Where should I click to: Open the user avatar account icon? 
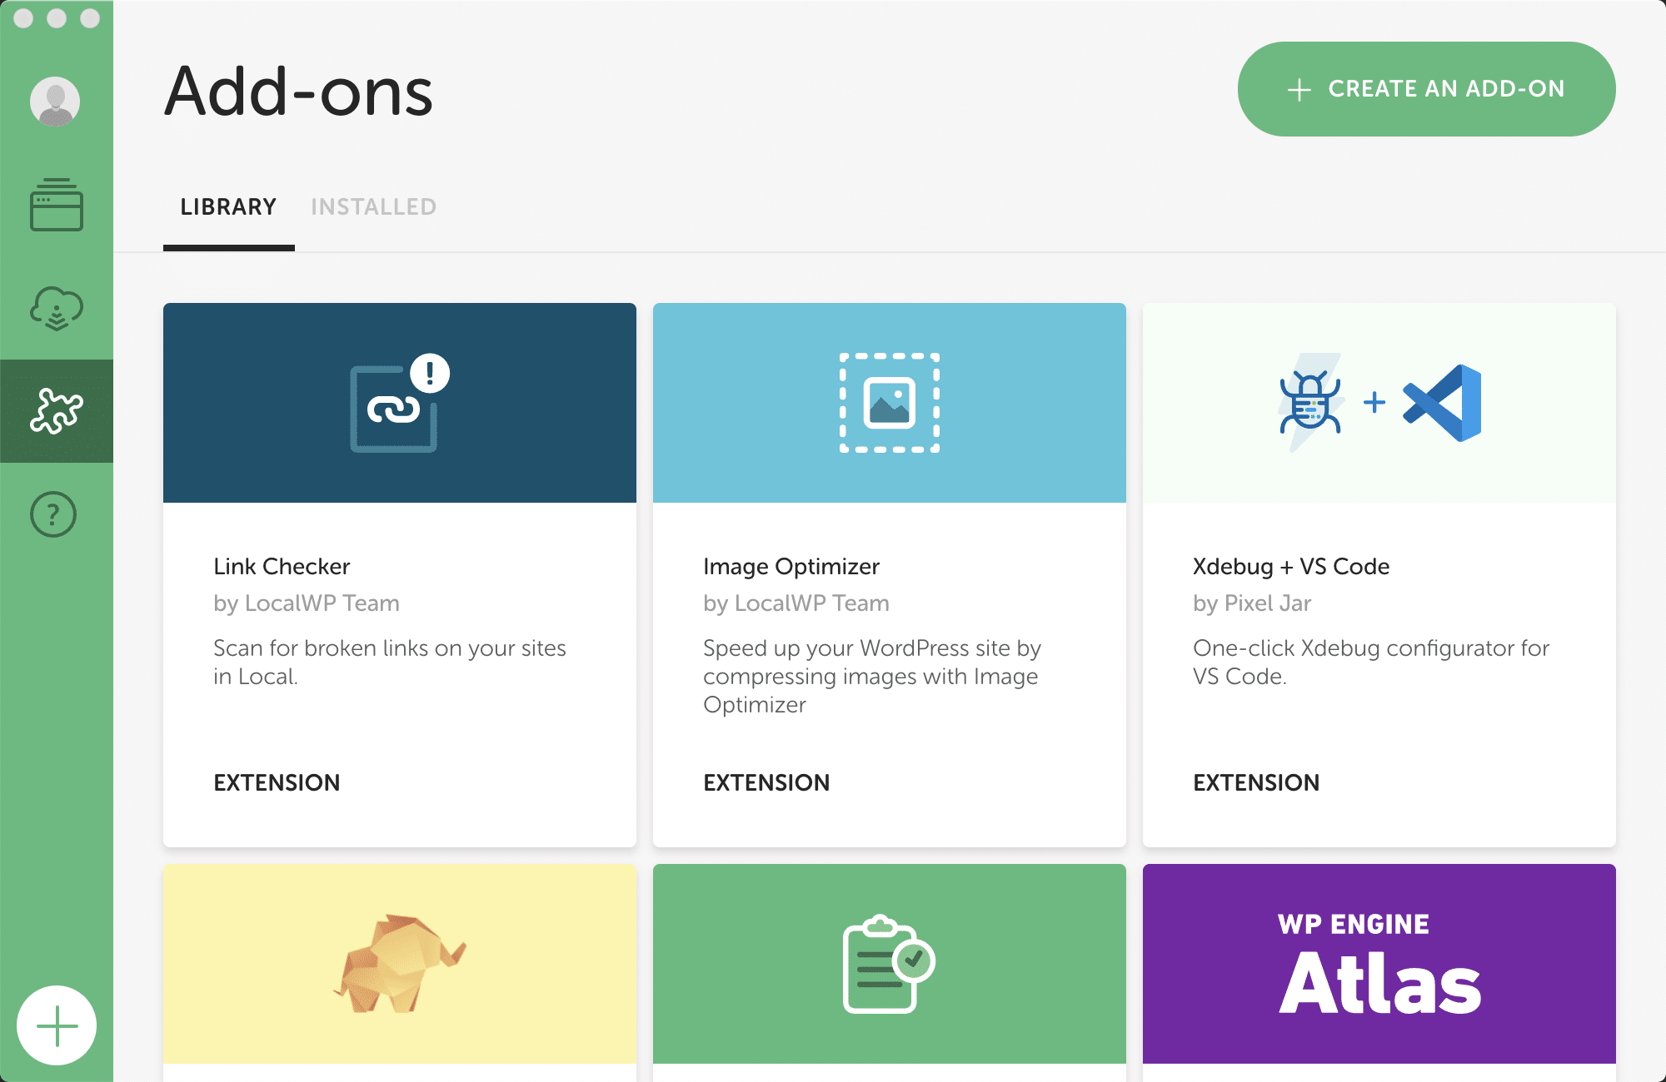pyautogui.click(x=55, y=102)
